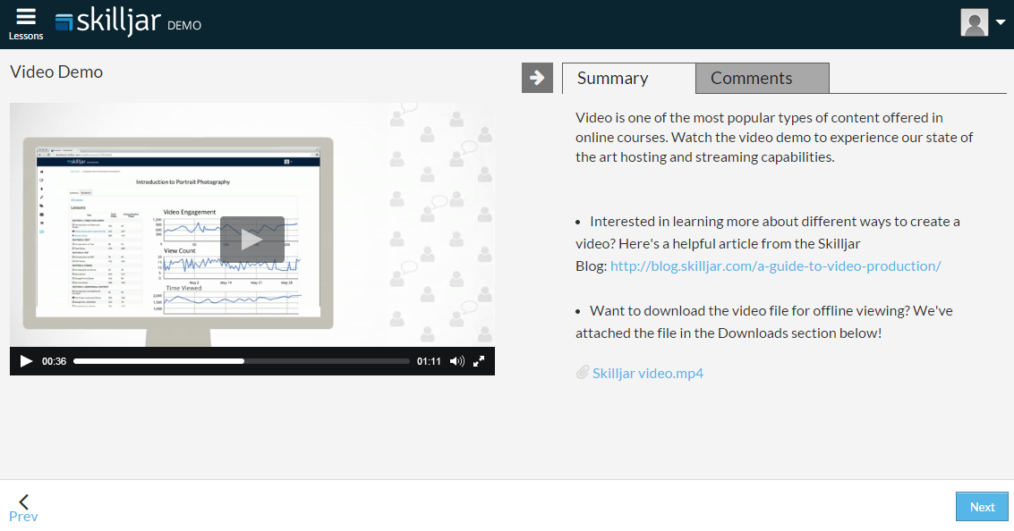Seek using the video progress bar
Viewport: 1014px width, 531px height.
click(x=241, y=361)
